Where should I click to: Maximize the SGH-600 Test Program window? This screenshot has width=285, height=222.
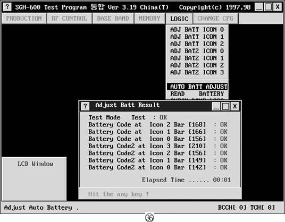click(268, 7)
